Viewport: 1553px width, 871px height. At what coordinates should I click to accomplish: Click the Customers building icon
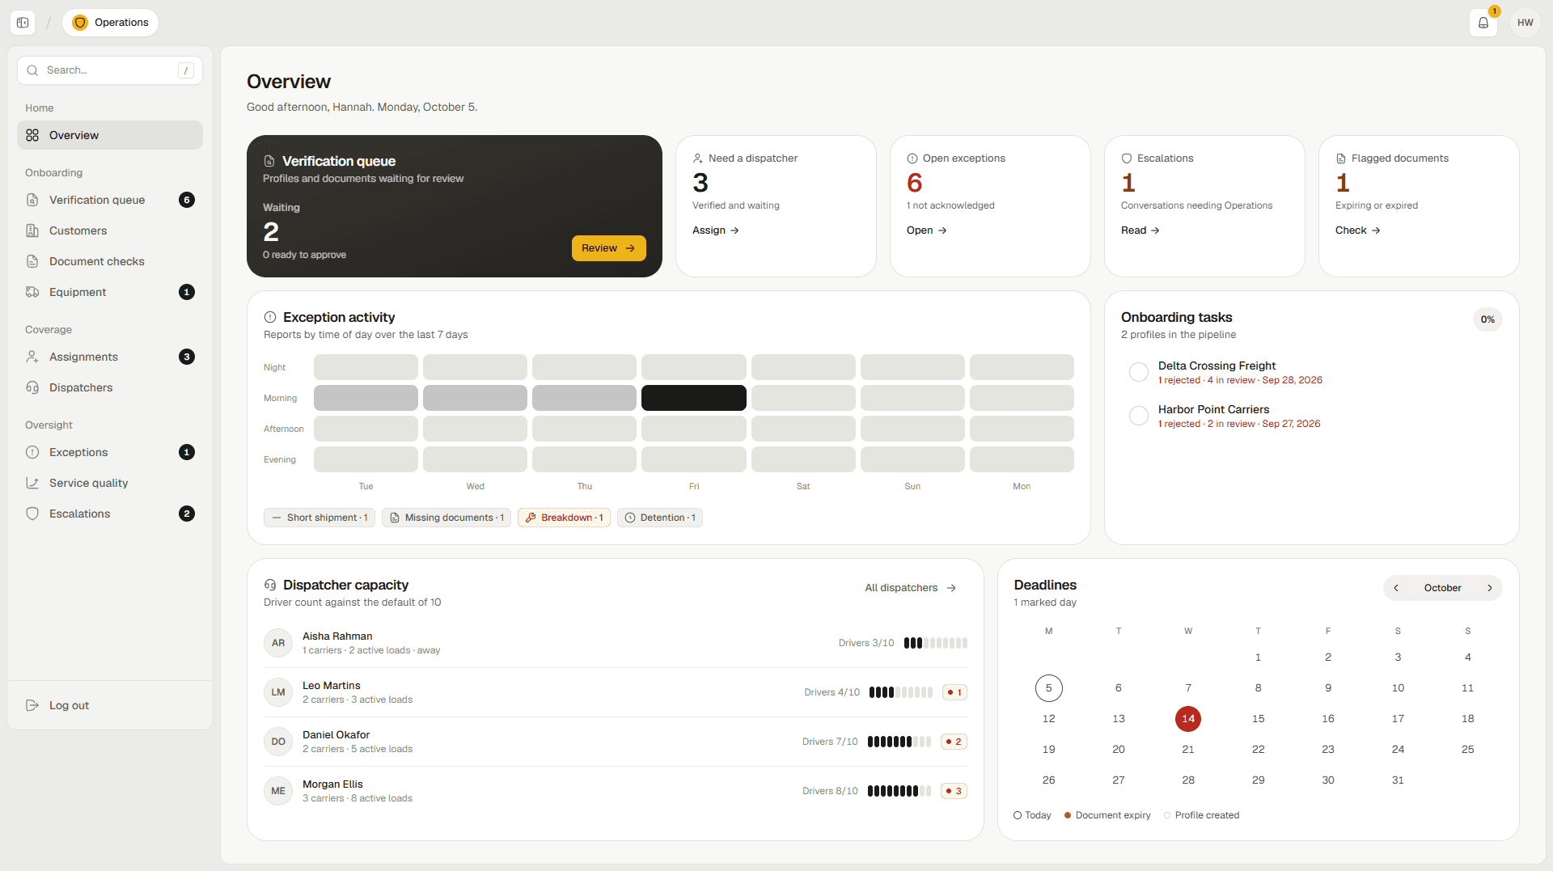click(x=32, y=230)
